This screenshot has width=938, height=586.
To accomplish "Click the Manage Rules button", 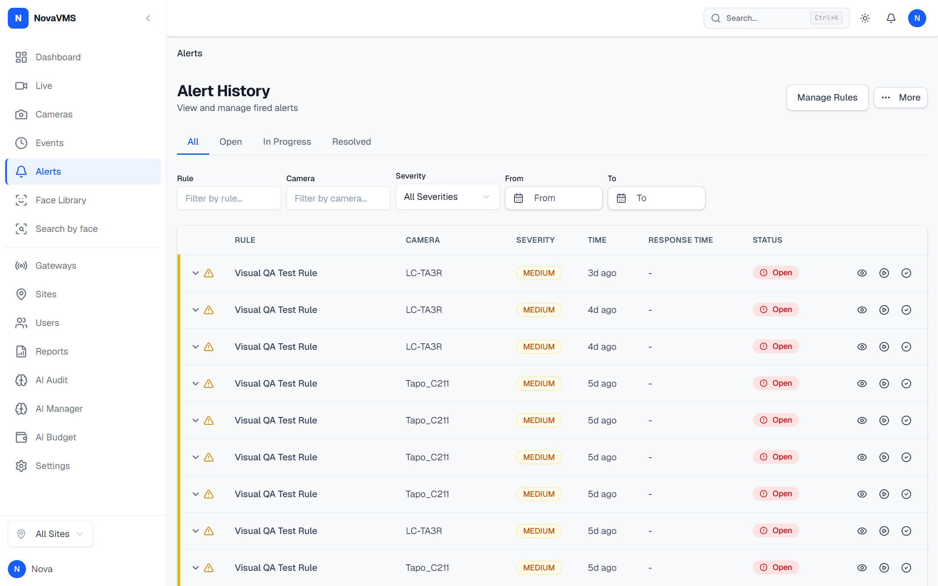I will point(827,98).
